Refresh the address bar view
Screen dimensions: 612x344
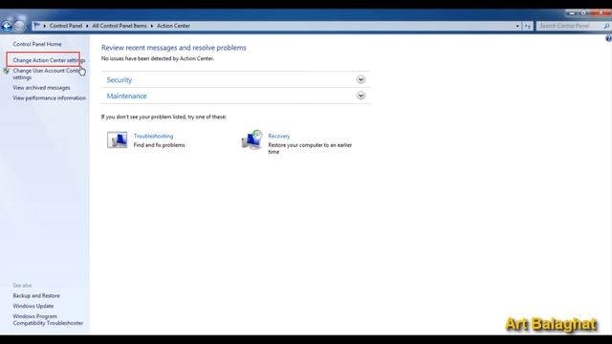coord(528,26)
